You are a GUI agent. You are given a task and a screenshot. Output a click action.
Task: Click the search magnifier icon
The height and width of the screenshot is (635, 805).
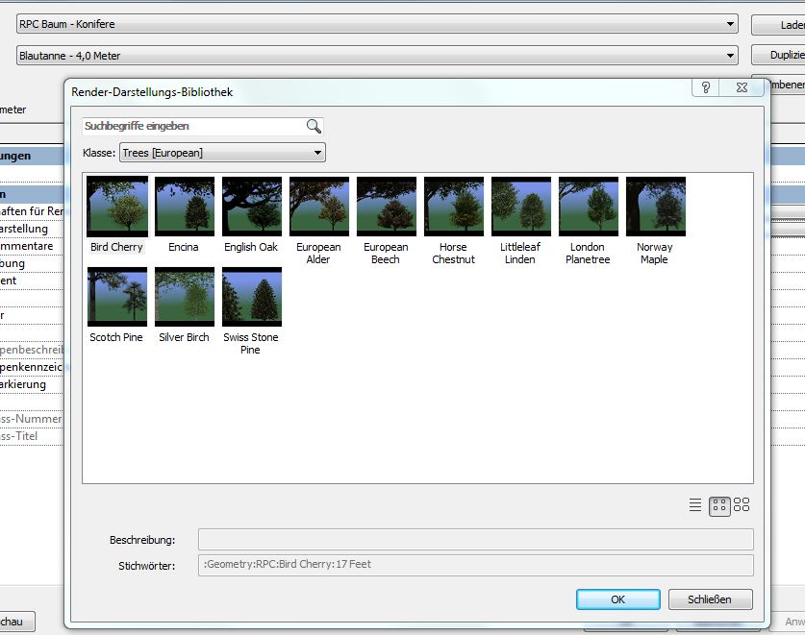point(314,126)
